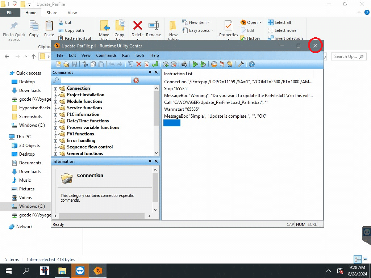Expand the PLC information category
This screenshot has height=278, width=371.
(x=56, y=115)
